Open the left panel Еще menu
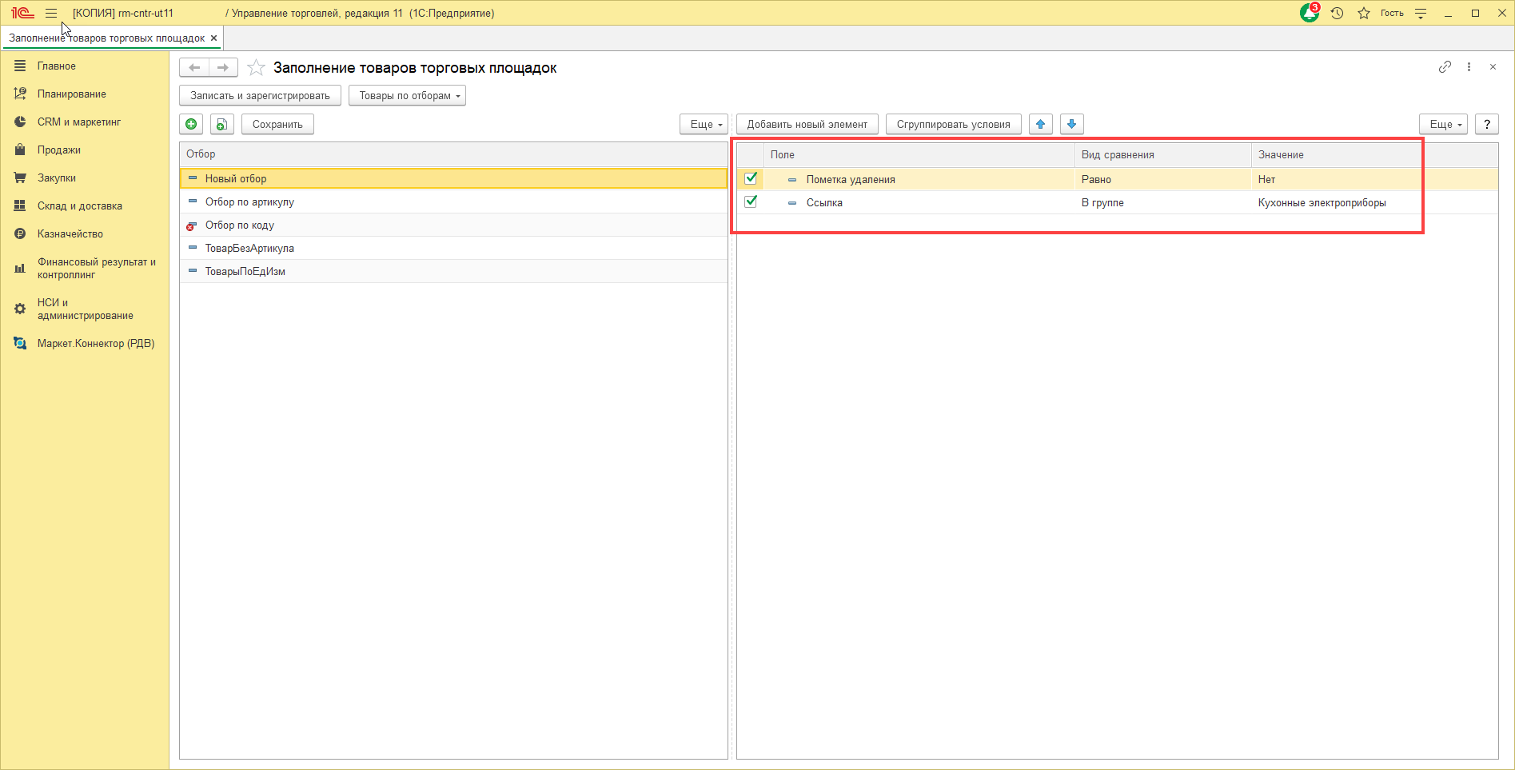1515x770 pixels. (x=704, y=124)
